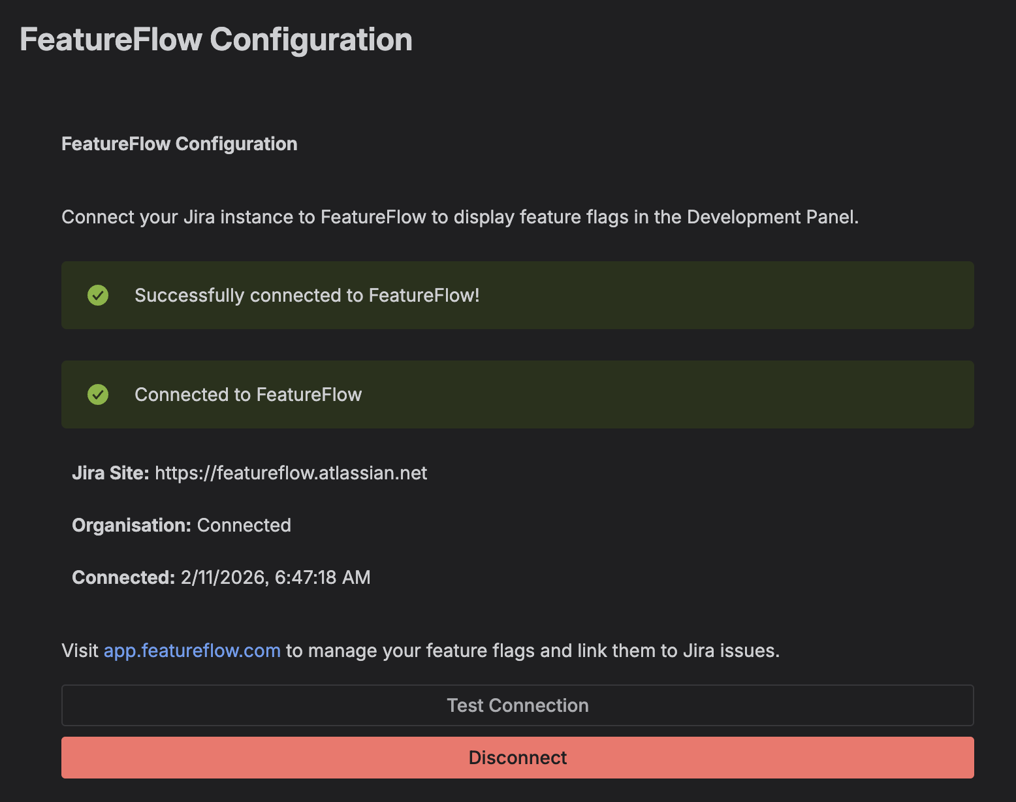Click the bold "Jira Site:" label
1016x802 pixels.
(110, 473)
